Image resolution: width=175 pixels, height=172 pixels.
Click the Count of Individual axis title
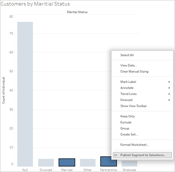(x=3, y=90)
